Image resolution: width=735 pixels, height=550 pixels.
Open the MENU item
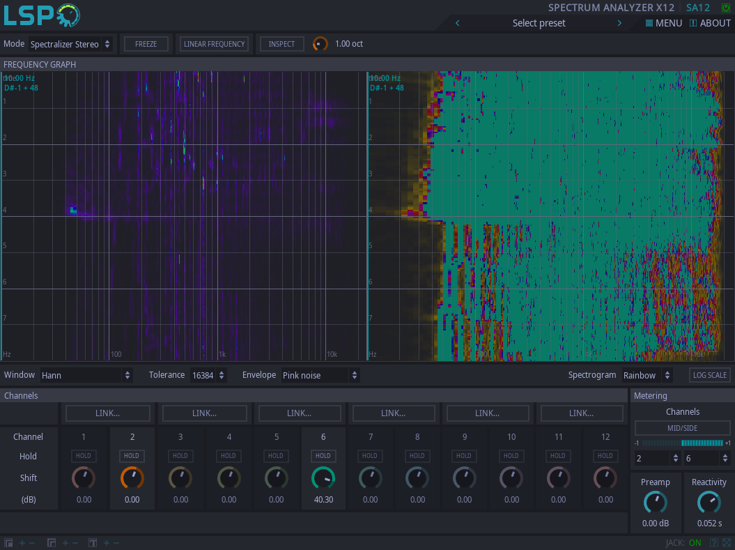pyautogui.click(x=663, y=23)
